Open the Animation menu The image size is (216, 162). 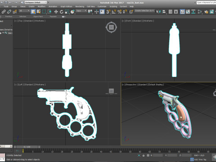tap(53, 6)
